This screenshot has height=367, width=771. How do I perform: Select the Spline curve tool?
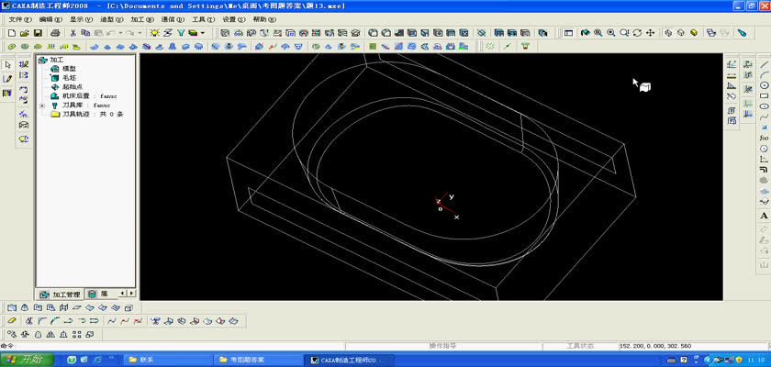764,117
